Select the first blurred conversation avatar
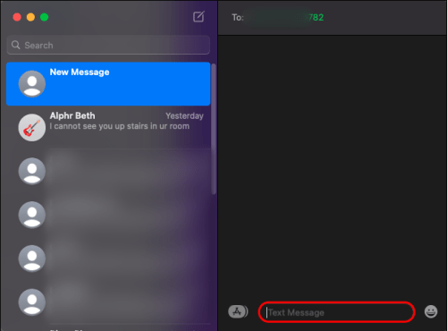 coord(32,171)
